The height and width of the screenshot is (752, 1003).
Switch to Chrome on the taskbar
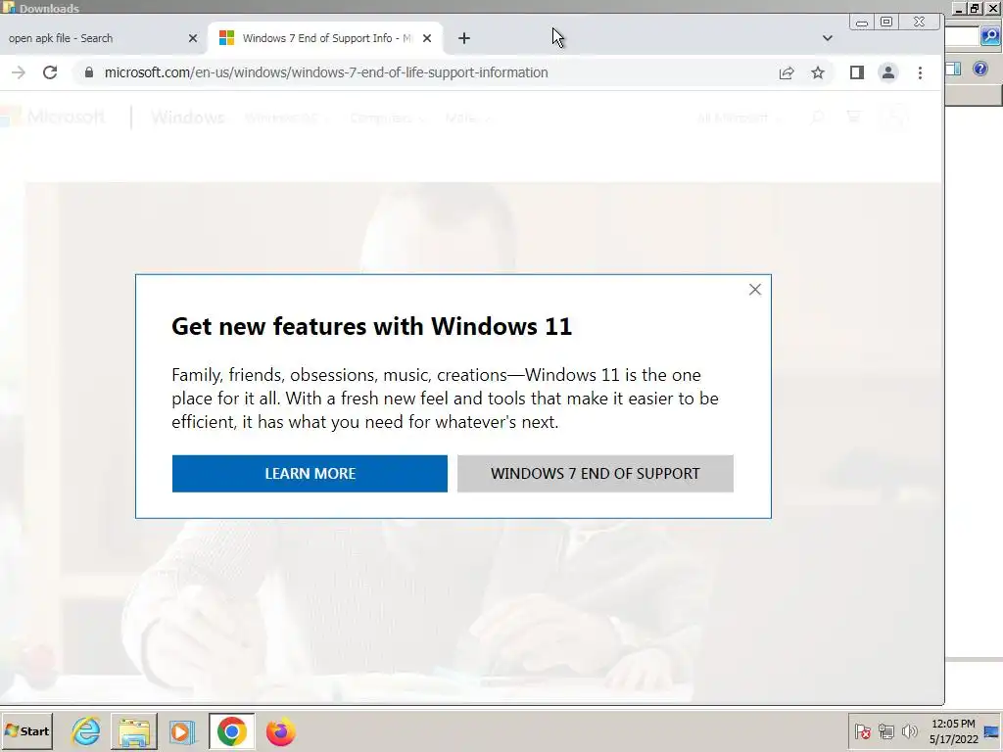pos(231,731)
